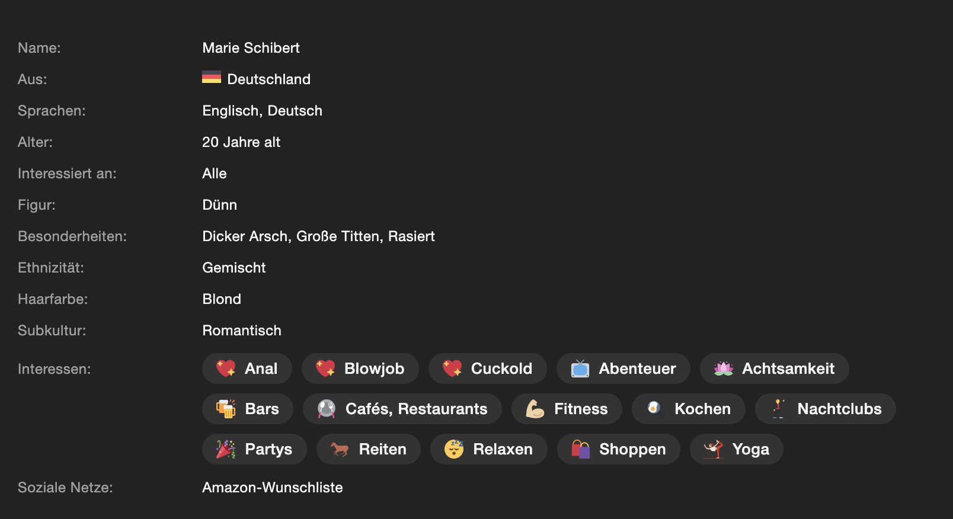Click the Romantisch subculture value

click(242, 331)
